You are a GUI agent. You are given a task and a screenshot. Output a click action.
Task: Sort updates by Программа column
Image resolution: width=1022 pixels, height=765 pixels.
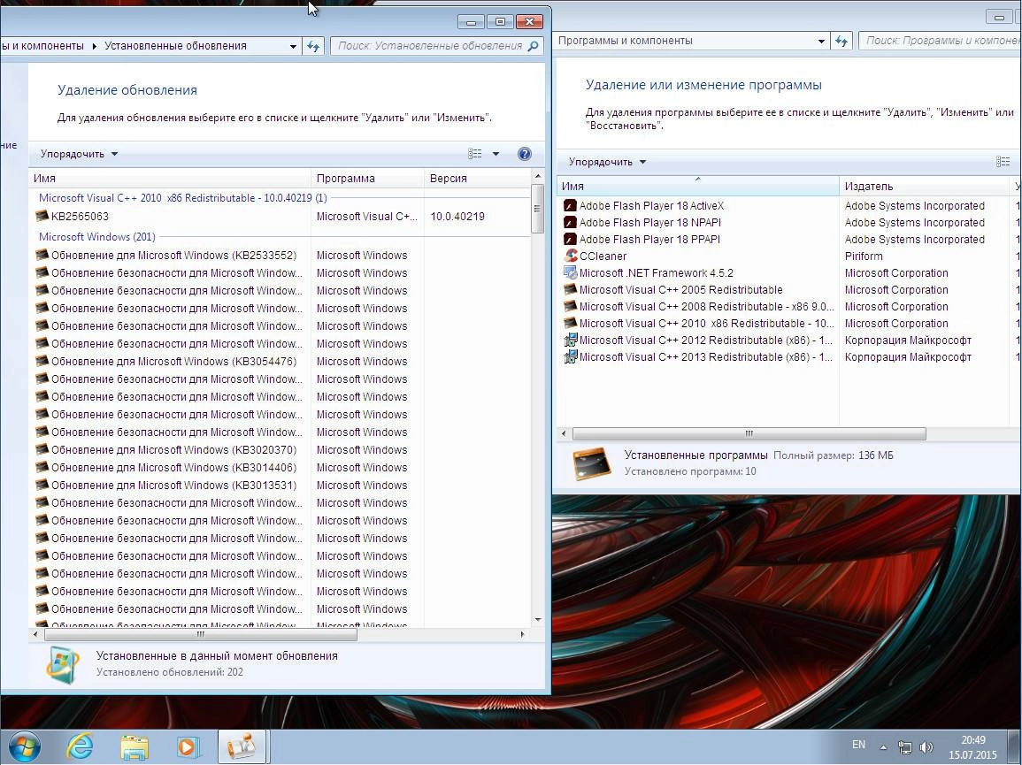click(x=367, y=179)
